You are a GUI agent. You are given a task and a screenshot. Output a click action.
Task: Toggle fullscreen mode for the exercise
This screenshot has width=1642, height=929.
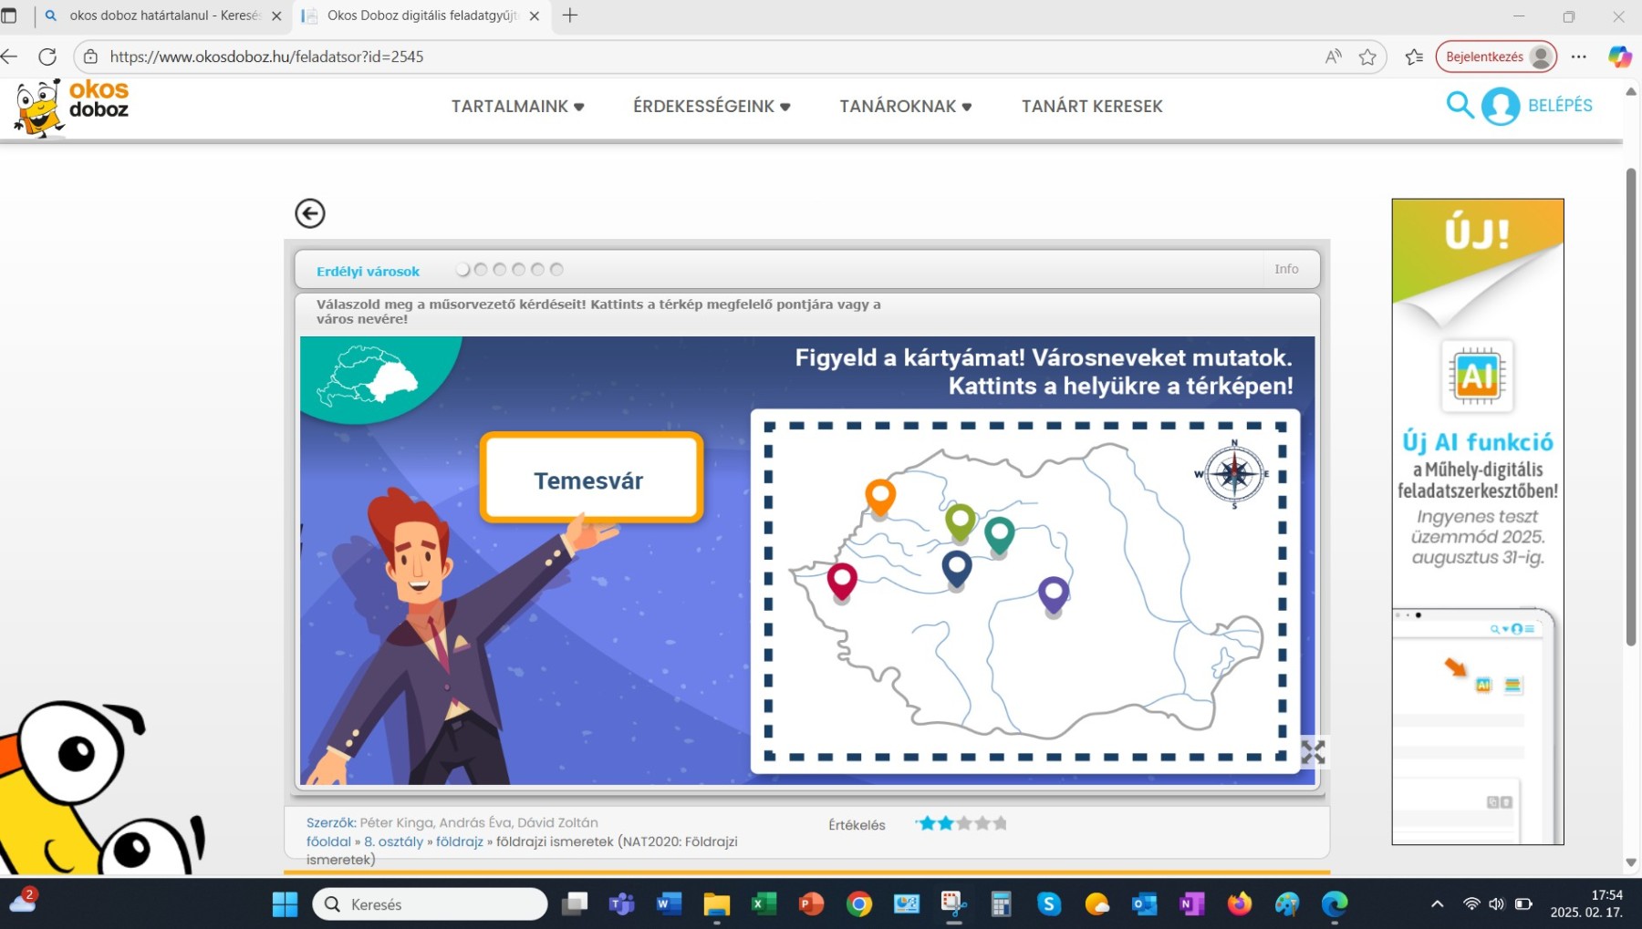coord(1313,752)
